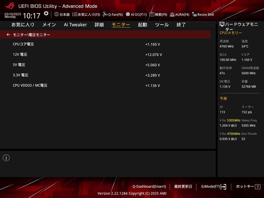This screenshot has width=264, height=198.
Task: Click 4700 MHz frequency value
Action: click(227, 46)
